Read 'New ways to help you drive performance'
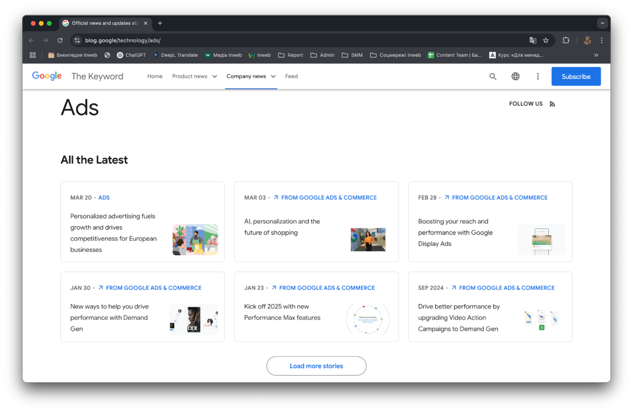 click(x=110, y=318)
